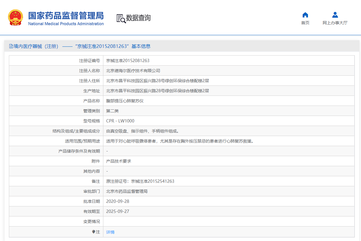This screenshot has height=241, width=361.
Task: Click the 变更情况 label cell
Action: [56, 221]
